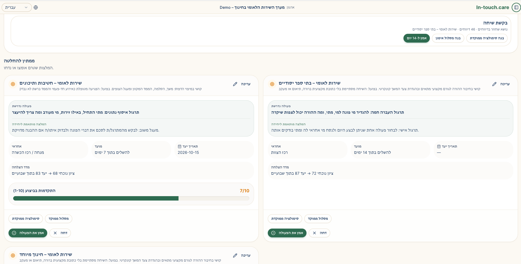Click the success metric 72 to 87 text
Viewport: 521px width, 264px height.
pos(302,173)
